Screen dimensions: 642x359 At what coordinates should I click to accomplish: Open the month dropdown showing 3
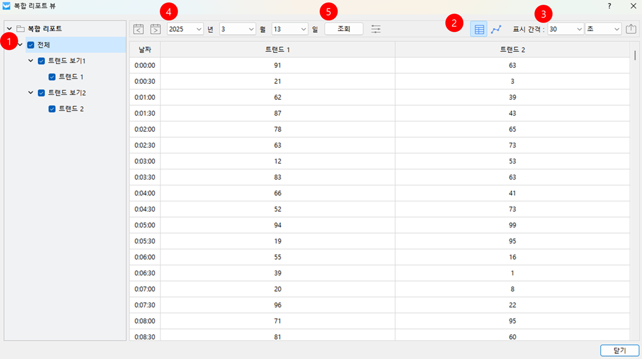(237, 29)
